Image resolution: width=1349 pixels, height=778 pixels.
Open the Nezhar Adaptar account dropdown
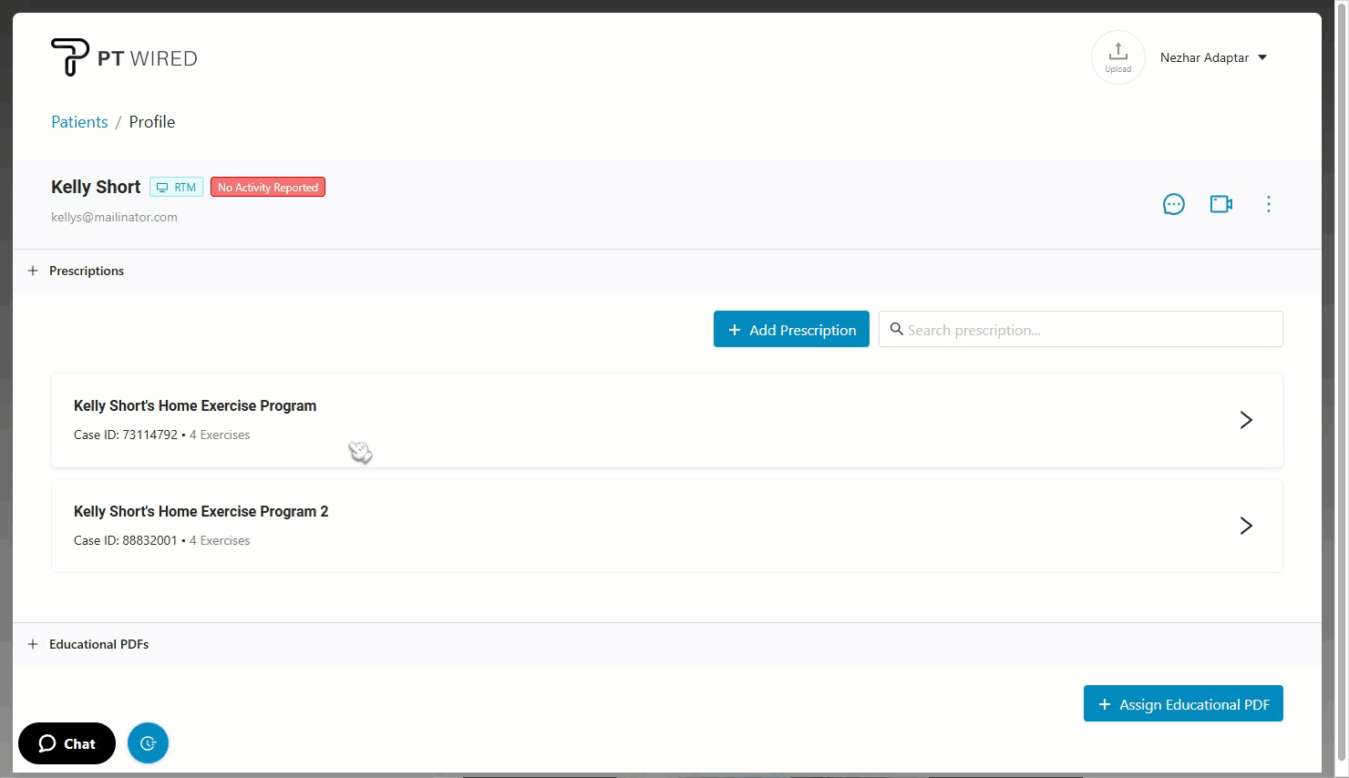pyautogui.click(x=1213, y=56)
